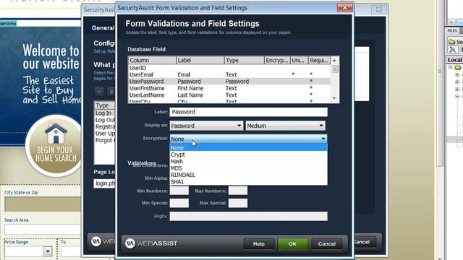This screenshot has height=260, width=463.
Task: Select the UserLastName row
Action: click(x=229, y=95)
